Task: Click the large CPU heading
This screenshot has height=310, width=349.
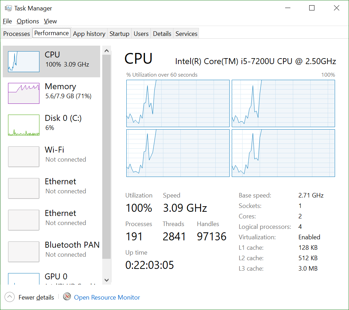Action: point(138,59)
